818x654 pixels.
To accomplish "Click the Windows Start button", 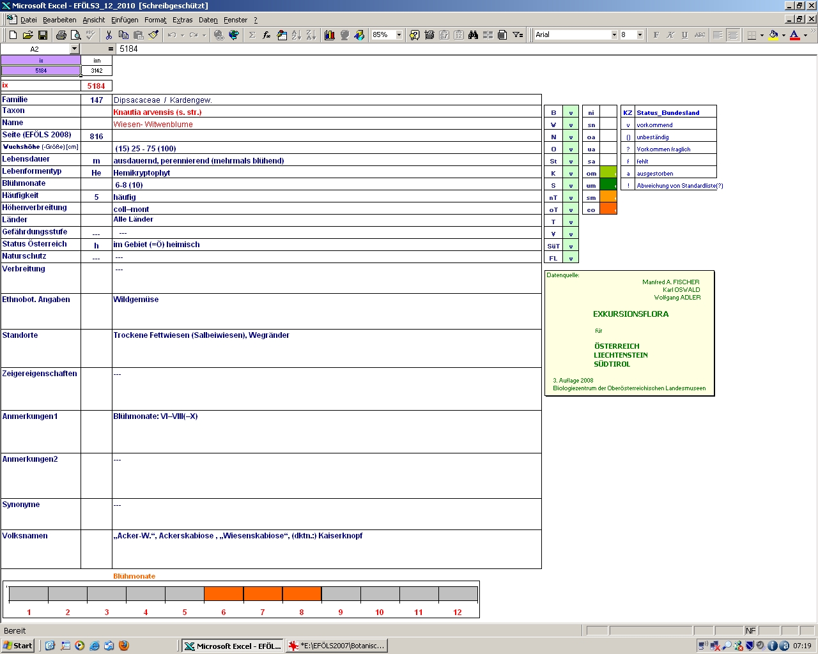I will tap(18, 646).
